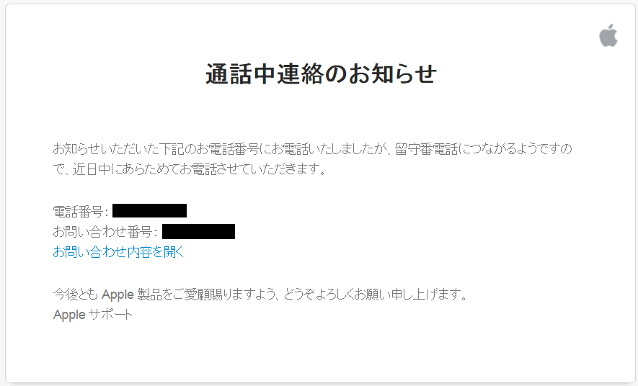
Task: Click the word Apple before 製品
Action: click(x=118, y=294)
